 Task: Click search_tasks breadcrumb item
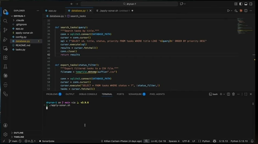(x=78, y=16)
